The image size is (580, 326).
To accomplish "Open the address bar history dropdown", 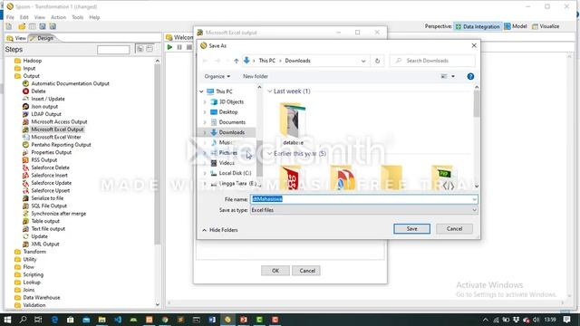I will 363,61.
